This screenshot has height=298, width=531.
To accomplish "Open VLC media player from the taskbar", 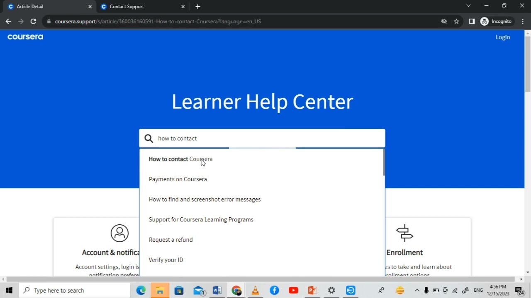I will point(255,291).
